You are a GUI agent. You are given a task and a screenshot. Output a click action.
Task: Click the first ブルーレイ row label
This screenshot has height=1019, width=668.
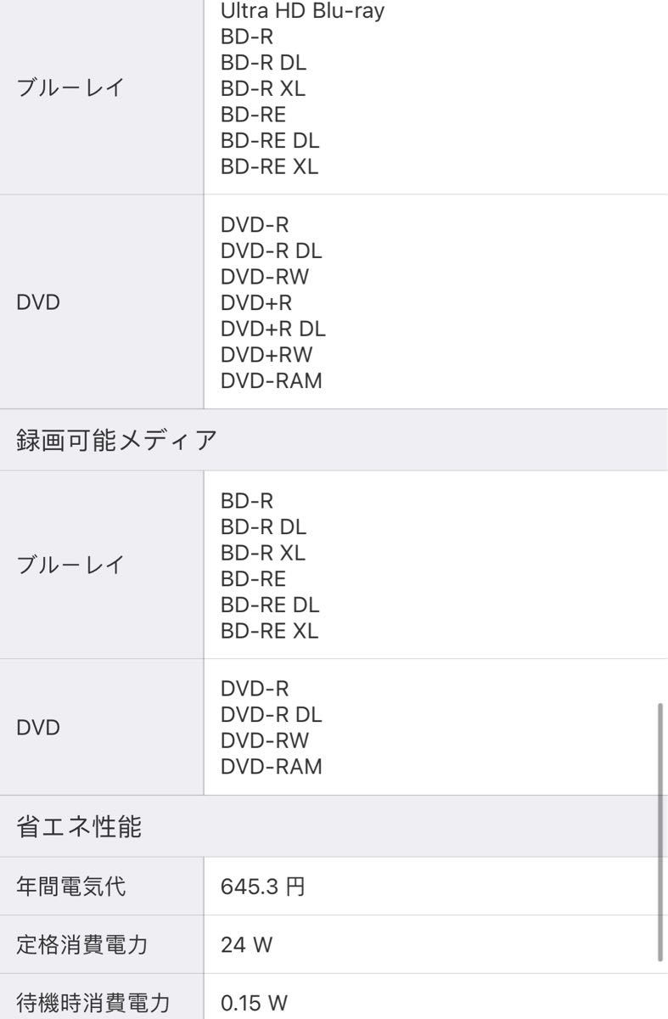click(71, 88)
